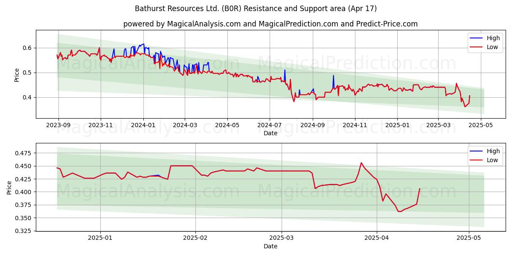This screenshot has height=256, width=512.
Task: Click the '2023-11' x-axis label
Action: [101, 125]
